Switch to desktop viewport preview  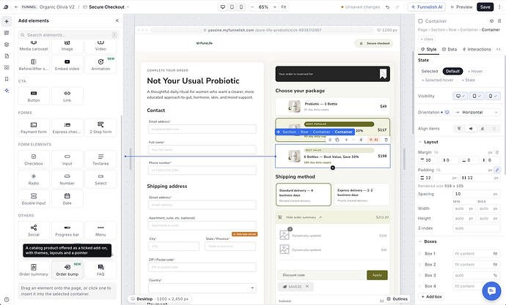pos(223,7)
